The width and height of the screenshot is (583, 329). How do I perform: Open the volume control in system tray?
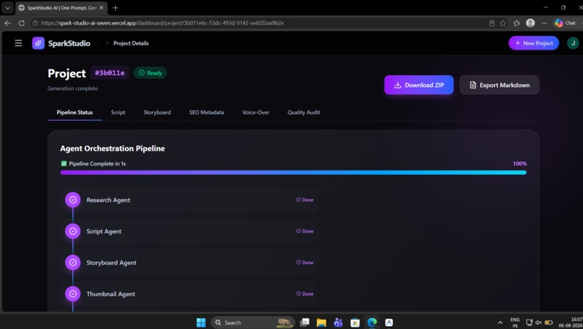pos(538,322)
